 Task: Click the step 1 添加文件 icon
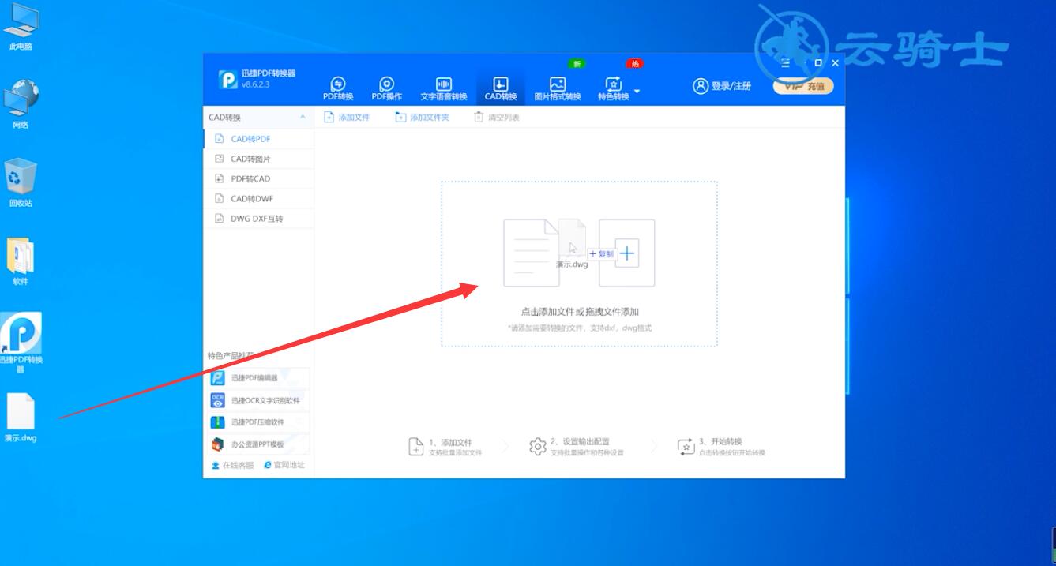coord(416,447)
